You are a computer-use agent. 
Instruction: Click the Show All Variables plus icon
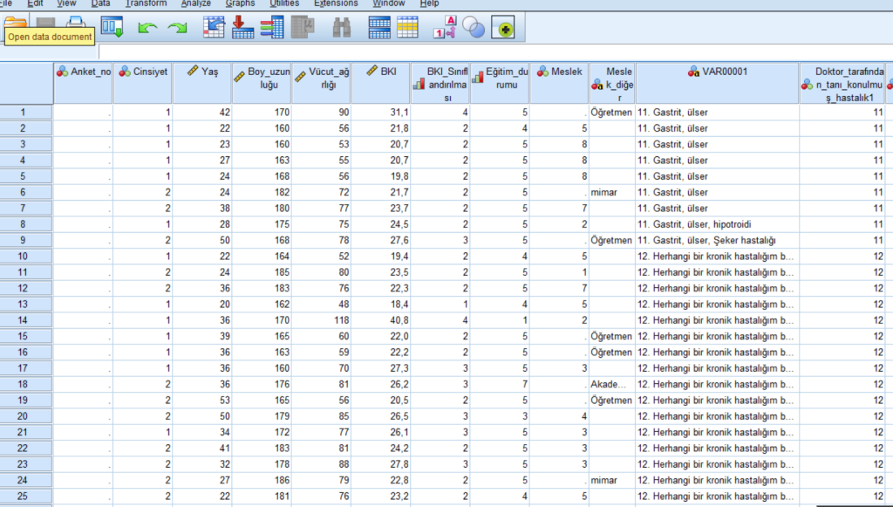[x=504, y=29]
